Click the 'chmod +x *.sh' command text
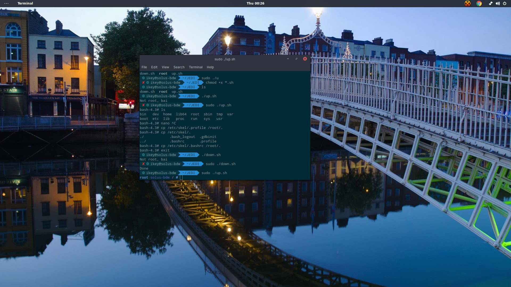The height and width of the screenshot is (287, 511). tap(220, 83)
